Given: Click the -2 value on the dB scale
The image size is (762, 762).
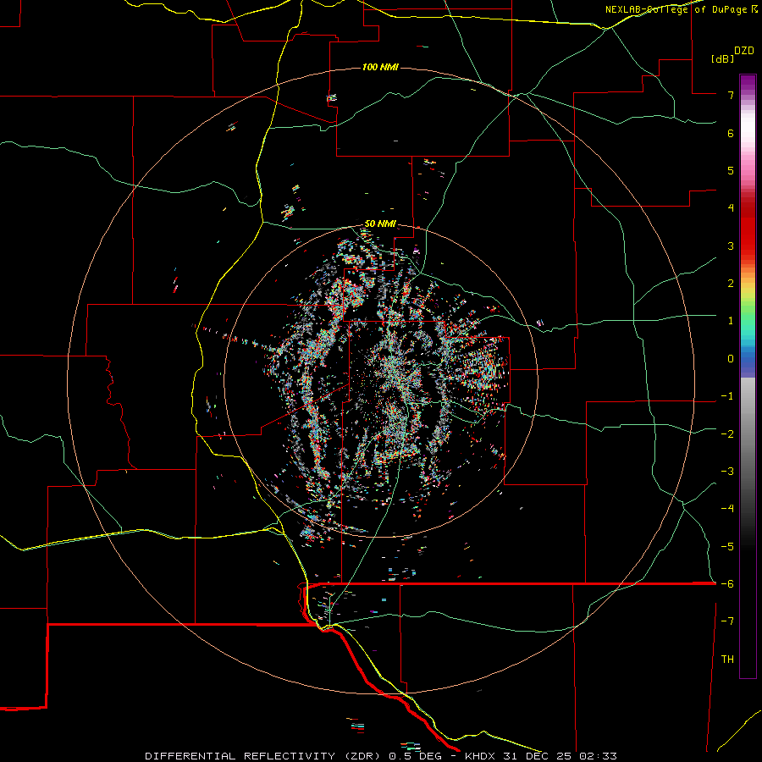Looking at the screenshot, I should 727,434.
